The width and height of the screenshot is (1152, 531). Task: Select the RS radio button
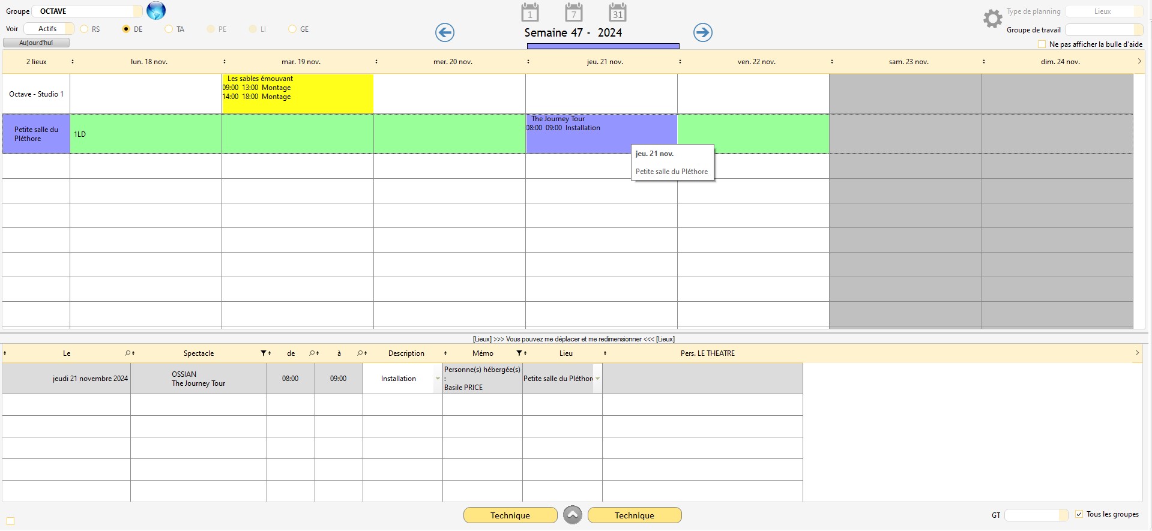(x=85, y=29)
